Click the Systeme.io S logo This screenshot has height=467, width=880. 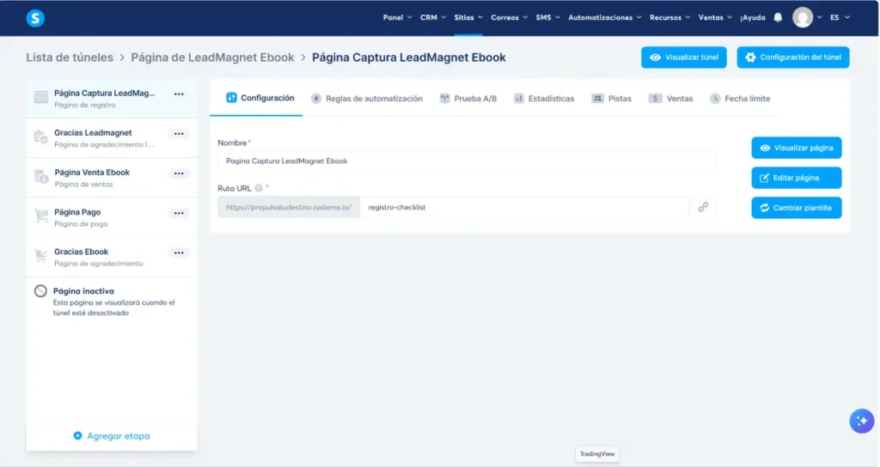point(35,18)
